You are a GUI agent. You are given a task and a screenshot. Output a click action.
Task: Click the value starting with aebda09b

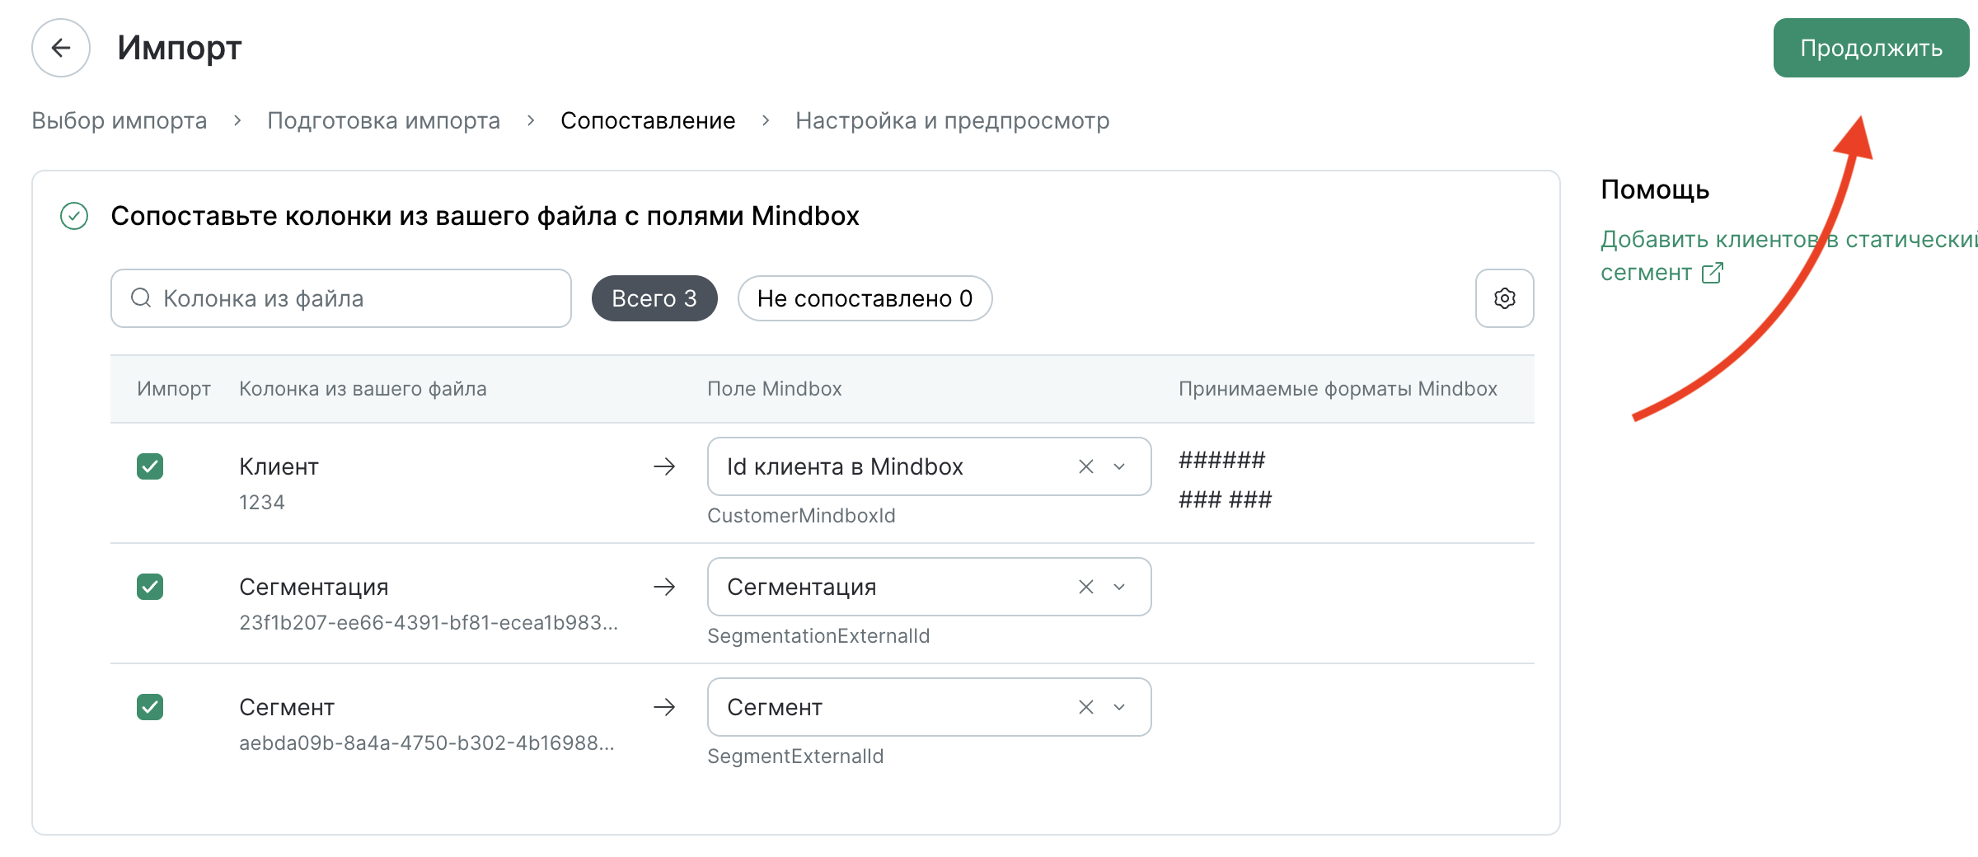click(x=427, y=742)
